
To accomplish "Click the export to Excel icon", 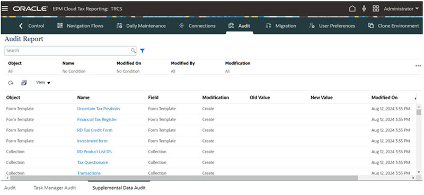I will click(x=24, y=83).
